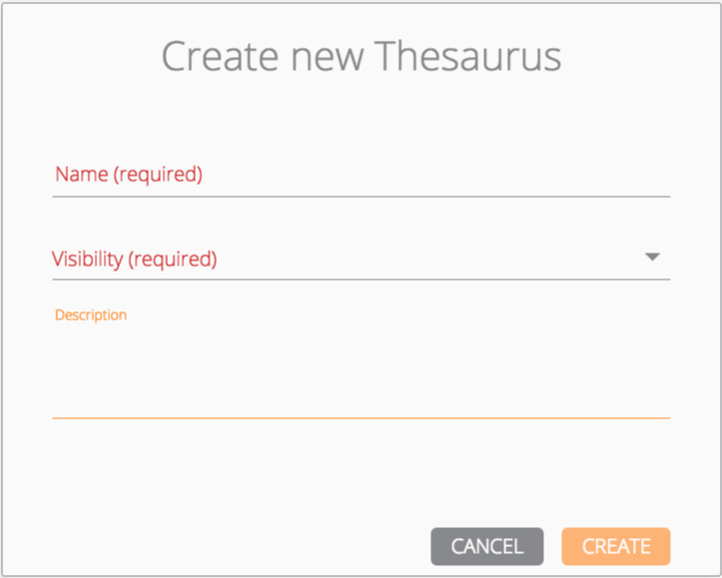Click the Visibility (required) label text
Viewport: 722px width, 578px height.
[134, 260]
